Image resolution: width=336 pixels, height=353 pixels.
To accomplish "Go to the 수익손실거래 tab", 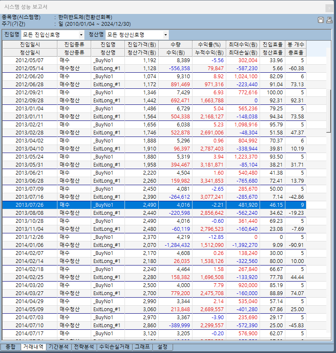I will tap(113, 347).
